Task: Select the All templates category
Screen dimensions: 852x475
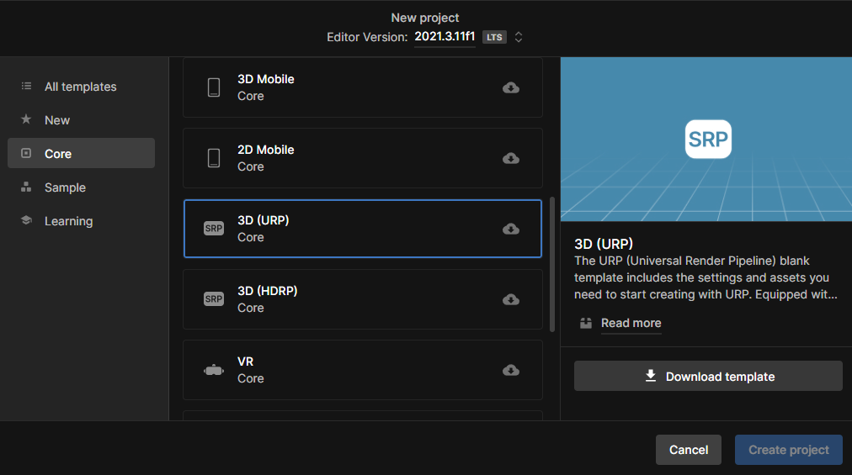Action: click(x=80, y=87)
